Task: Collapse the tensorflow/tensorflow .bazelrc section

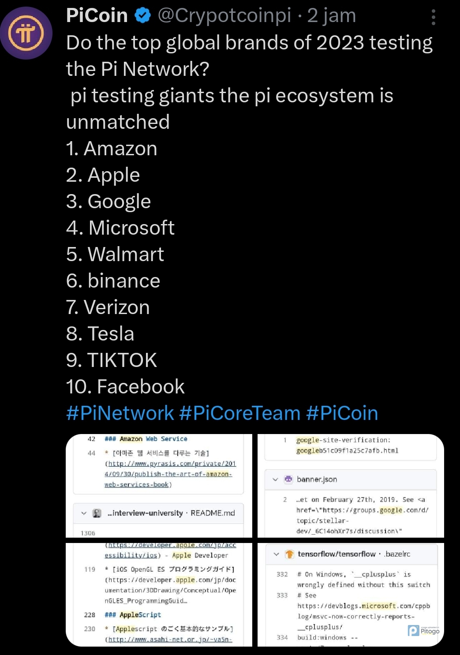Action: click(276, 554)
